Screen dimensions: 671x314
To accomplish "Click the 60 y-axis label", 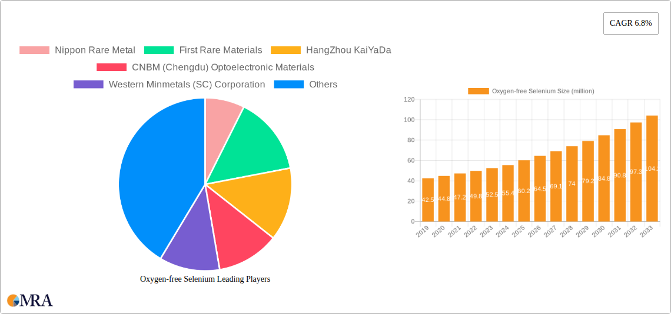I will click(411, 160).
